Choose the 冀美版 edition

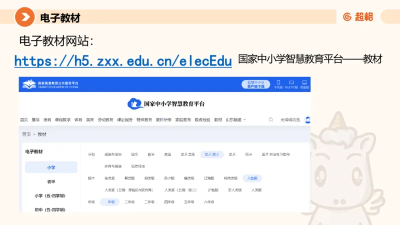(x=129, y=178)
